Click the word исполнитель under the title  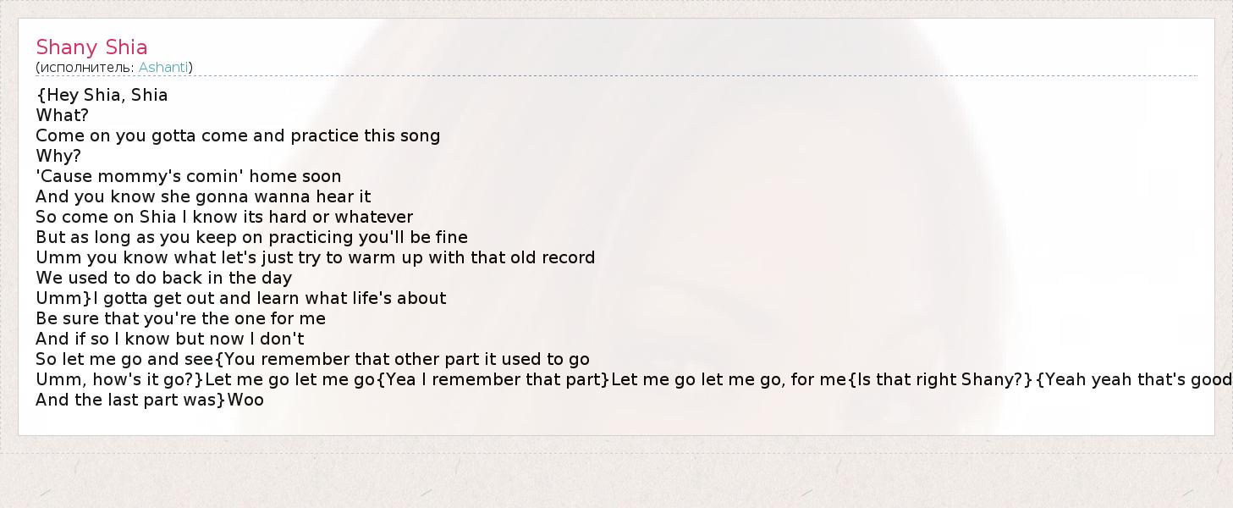[x=86, y=67]
